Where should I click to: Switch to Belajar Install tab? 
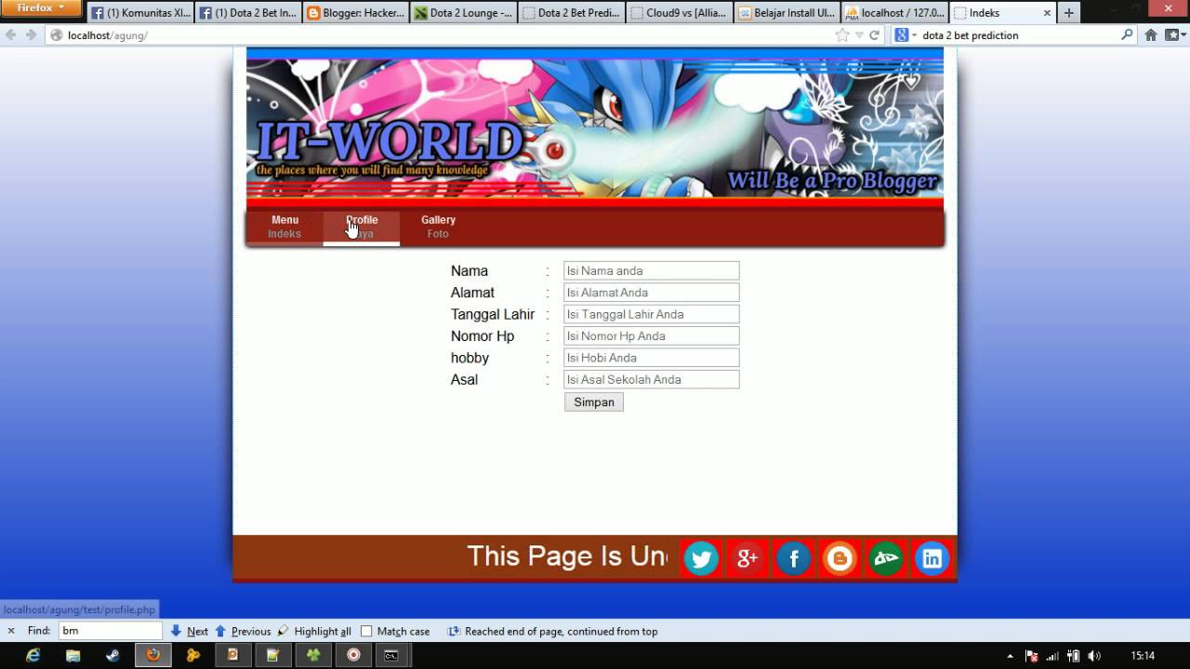[787, 13]
